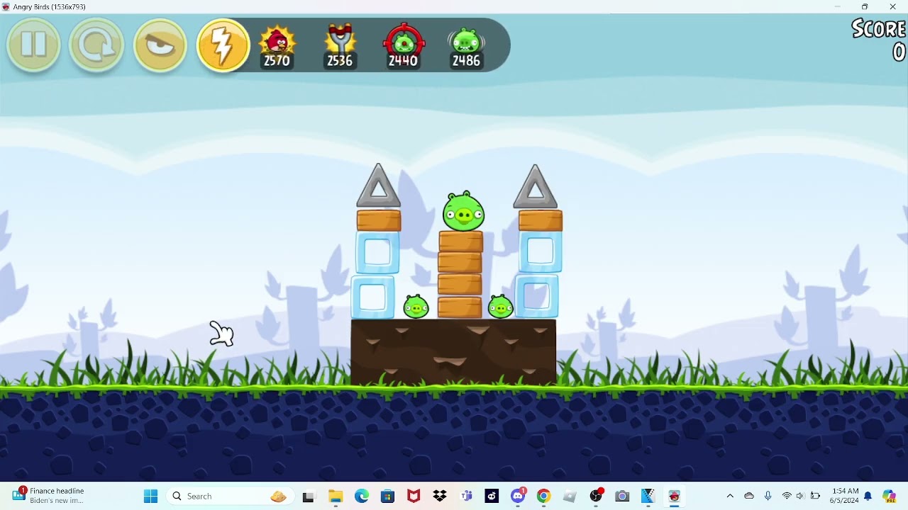908x510 pixels.
Task: Open Microsoft Teams from the taskbar
Action: (x=466, y=497)
